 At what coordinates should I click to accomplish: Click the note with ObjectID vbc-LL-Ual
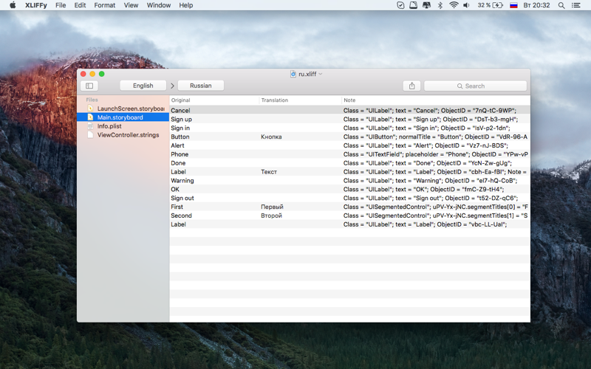[425, 224]
